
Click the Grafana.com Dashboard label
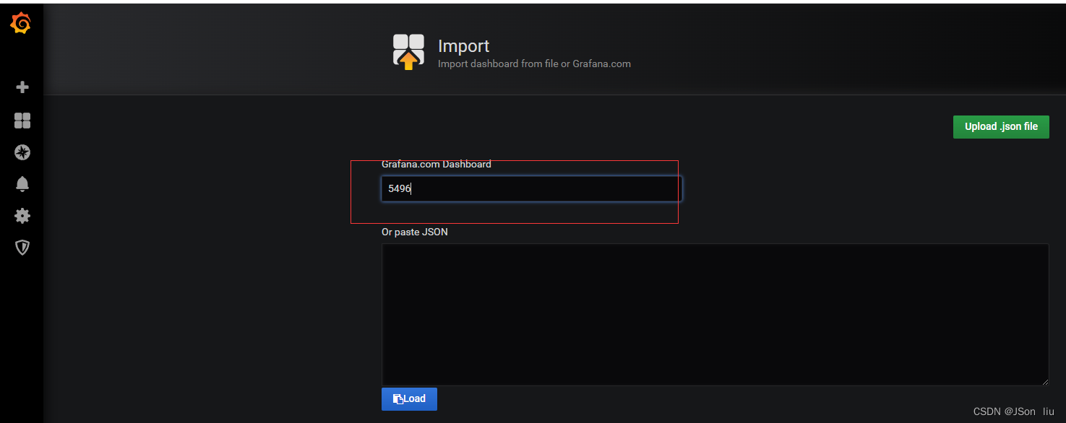(437, 164)
